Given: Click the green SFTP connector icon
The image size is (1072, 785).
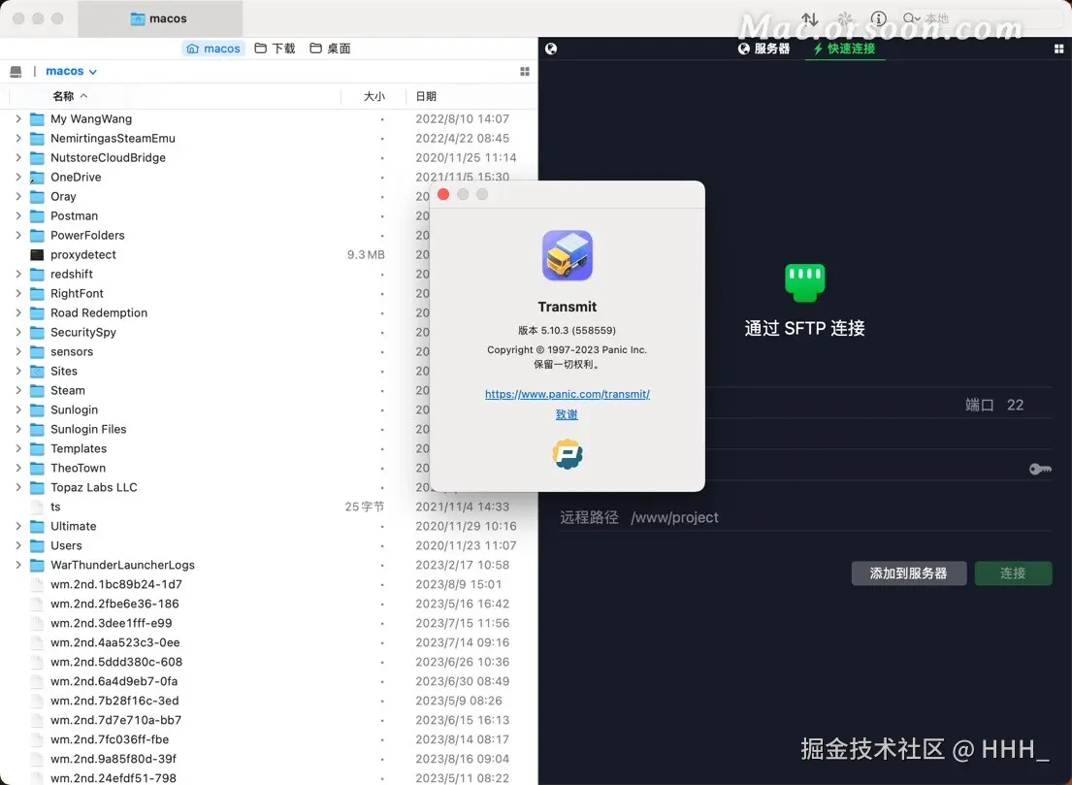Looking at the screenshot, I should [x=804, y=282].
